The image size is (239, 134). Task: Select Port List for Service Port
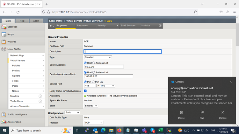(93, 82)
